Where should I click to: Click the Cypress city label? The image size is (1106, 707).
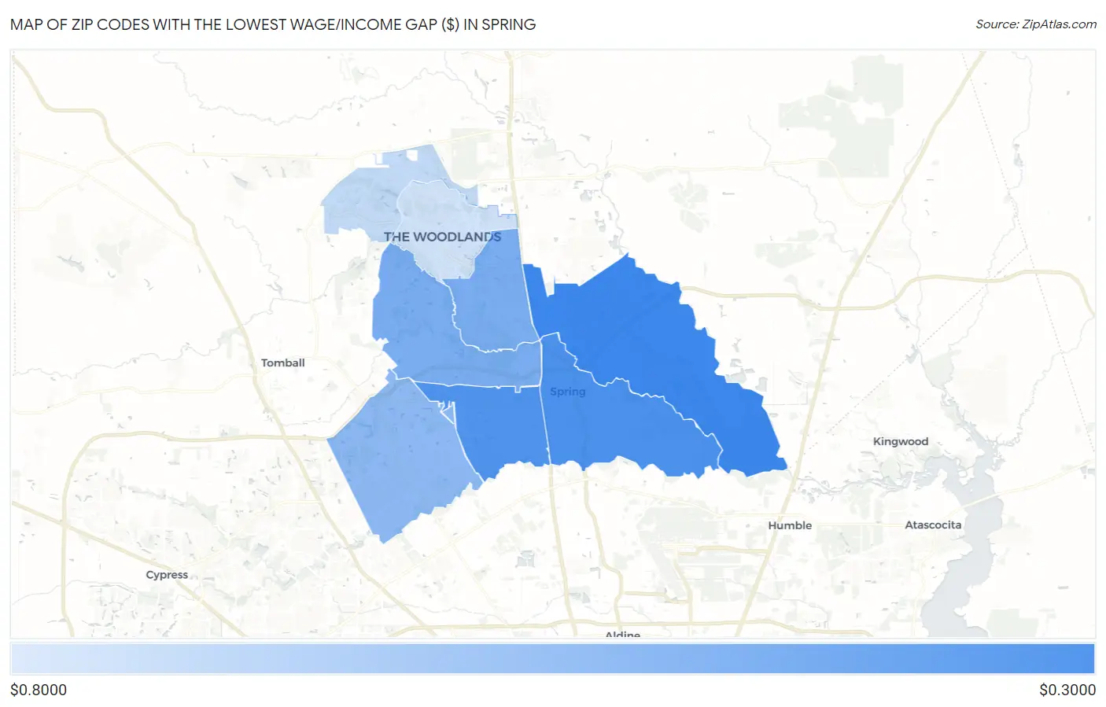167,575
